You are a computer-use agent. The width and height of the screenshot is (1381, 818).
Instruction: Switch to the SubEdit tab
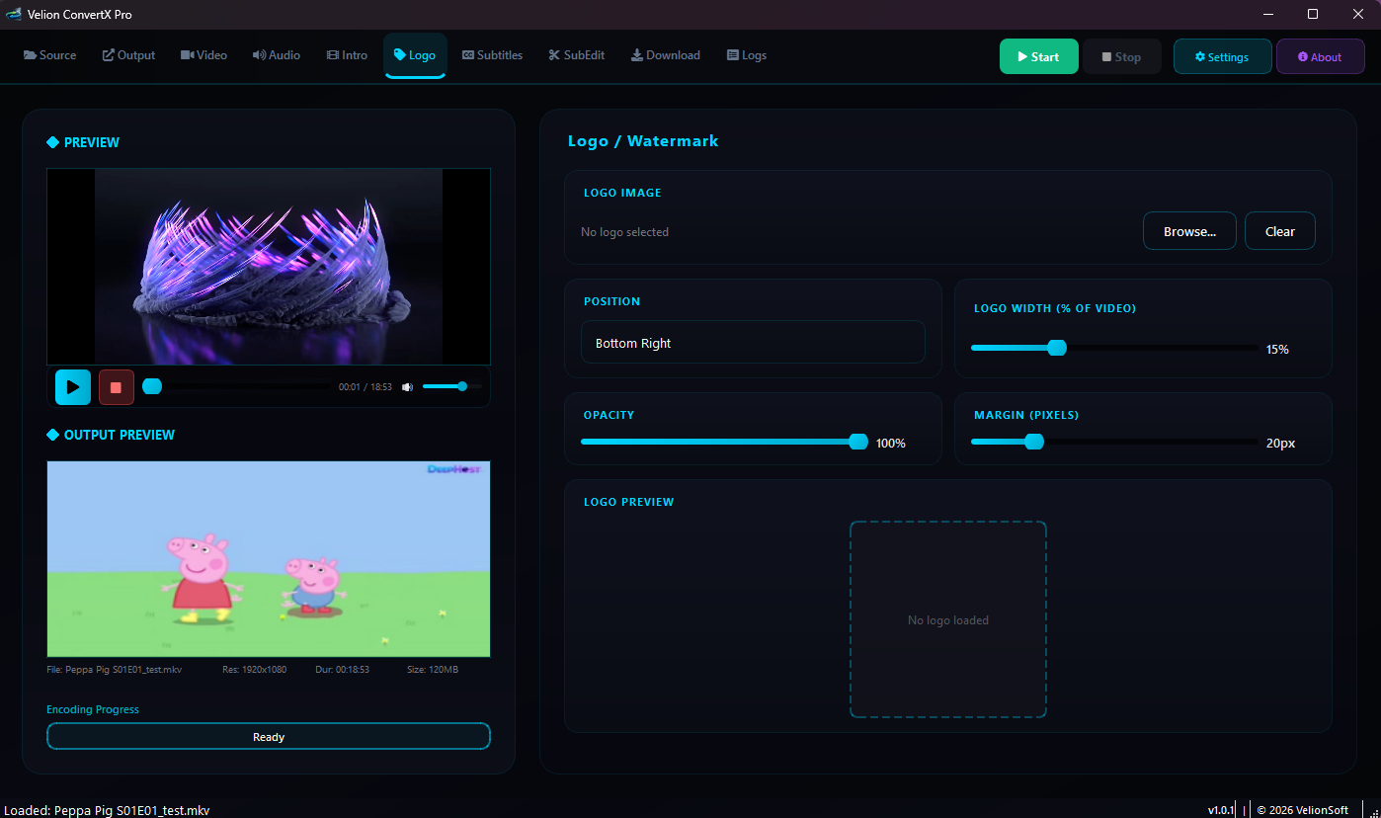tap(577, 55)
